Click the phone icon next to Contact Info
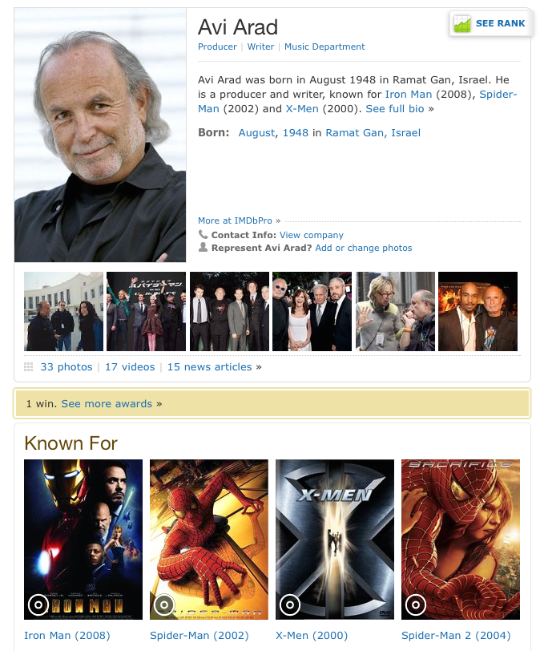This screenshot has width=540, height=651. pos(203,235)
